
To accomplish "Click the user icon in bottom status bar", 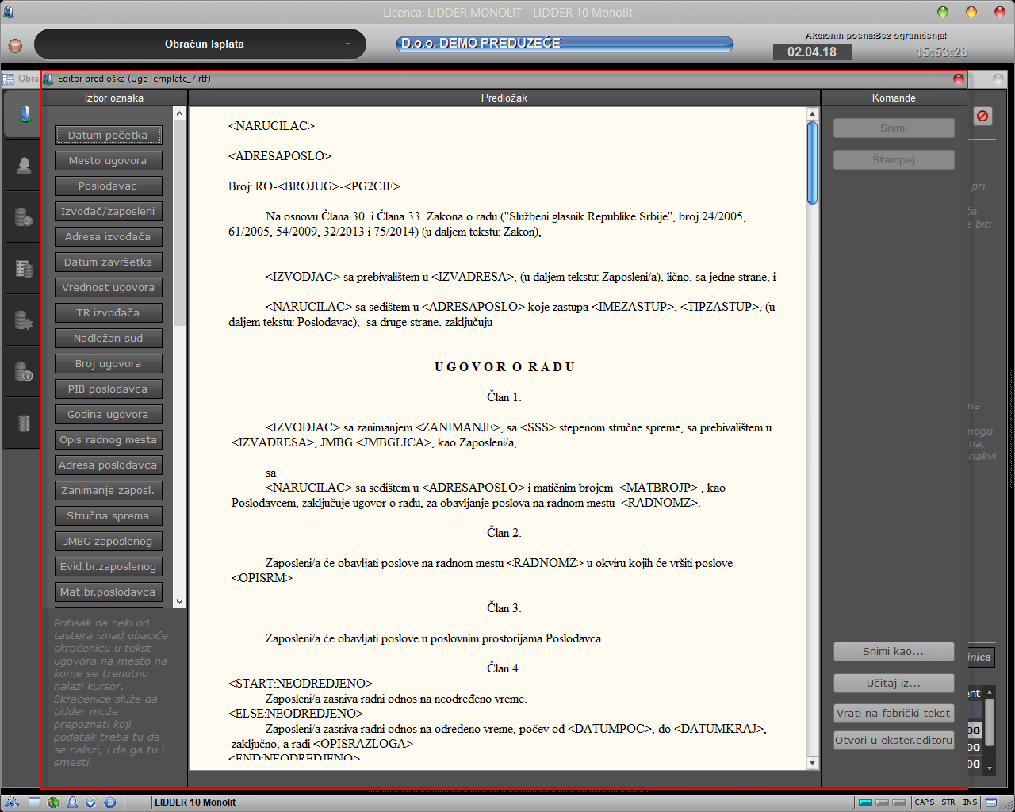I will click(72, 802).
